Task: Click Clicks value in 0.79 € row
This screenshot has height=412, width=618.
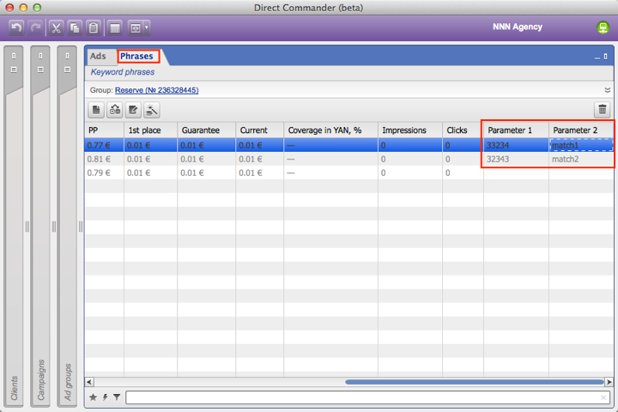Action: (x=463, y=173)
